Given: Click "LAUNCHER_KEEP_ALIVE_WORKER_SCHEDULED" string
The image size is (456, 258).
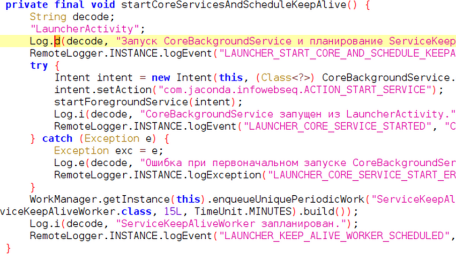Looking at the screenshot, I should (334, 236).
